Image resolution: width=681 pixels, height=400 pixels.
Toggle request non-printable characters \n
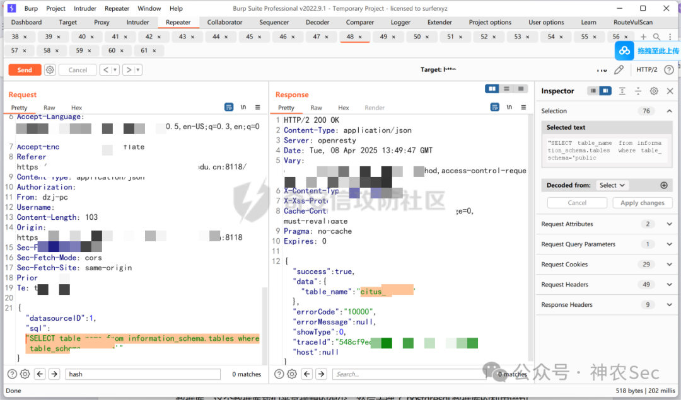[x=243, y=107]
